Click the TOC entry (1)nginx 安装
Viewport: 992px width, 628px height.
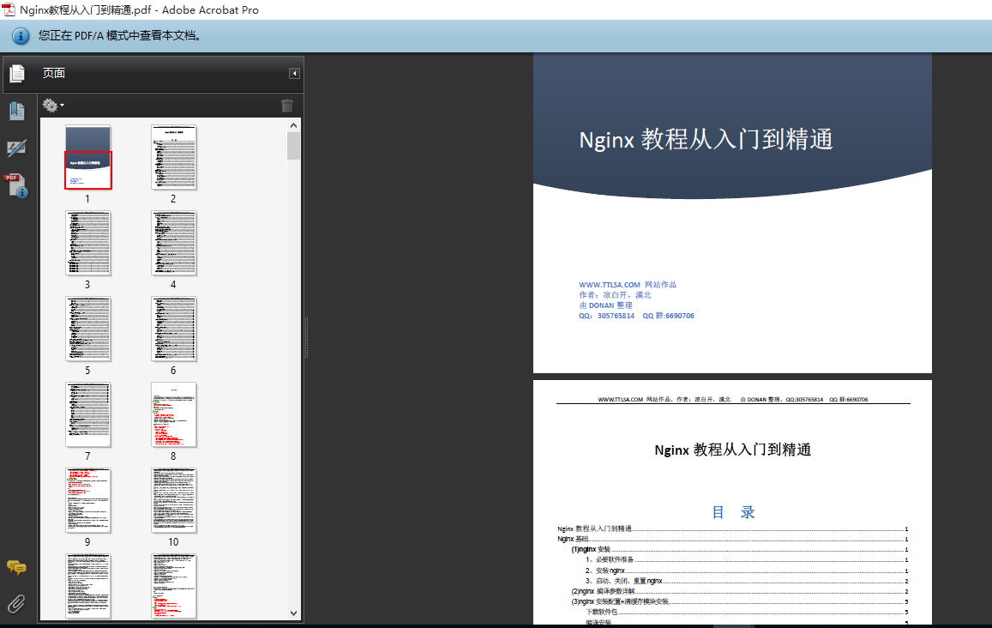point(740,549)
